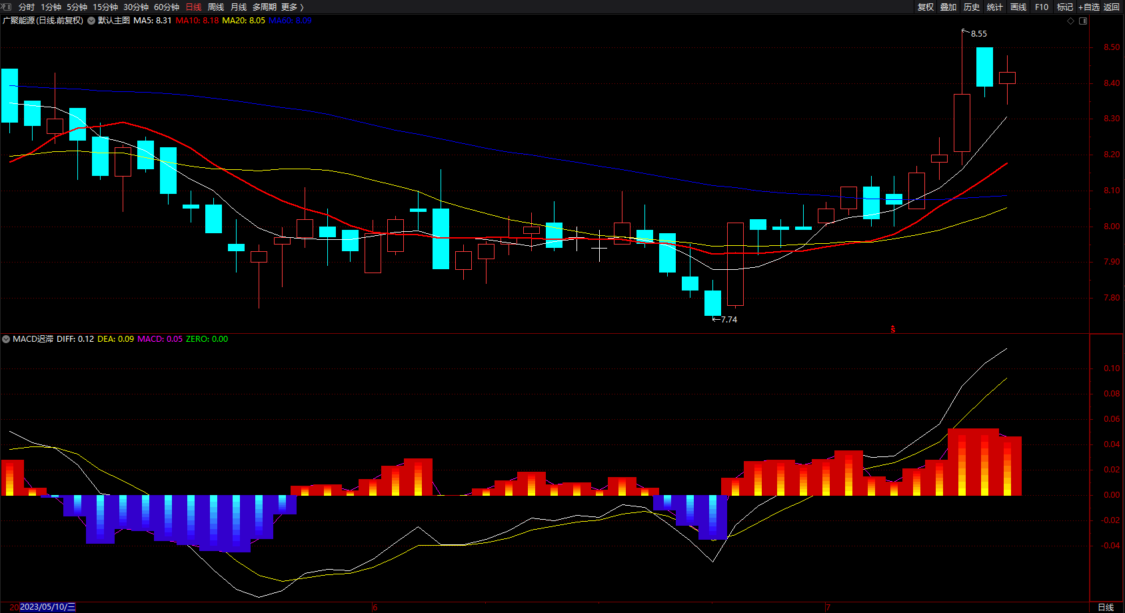This screenshot has height=613, width=1125.
Task: Switch to 周线 weekly chart
Action: (x=216, y=7)
